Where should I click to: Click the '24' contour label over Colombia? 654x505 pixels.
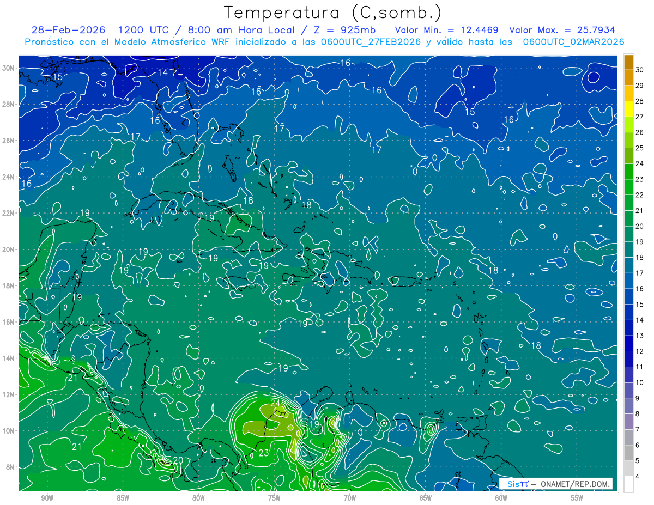point(275,403)
